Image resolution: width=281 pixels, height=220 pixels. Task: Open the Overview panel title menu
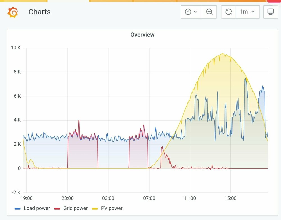click(x=142, y=35)
